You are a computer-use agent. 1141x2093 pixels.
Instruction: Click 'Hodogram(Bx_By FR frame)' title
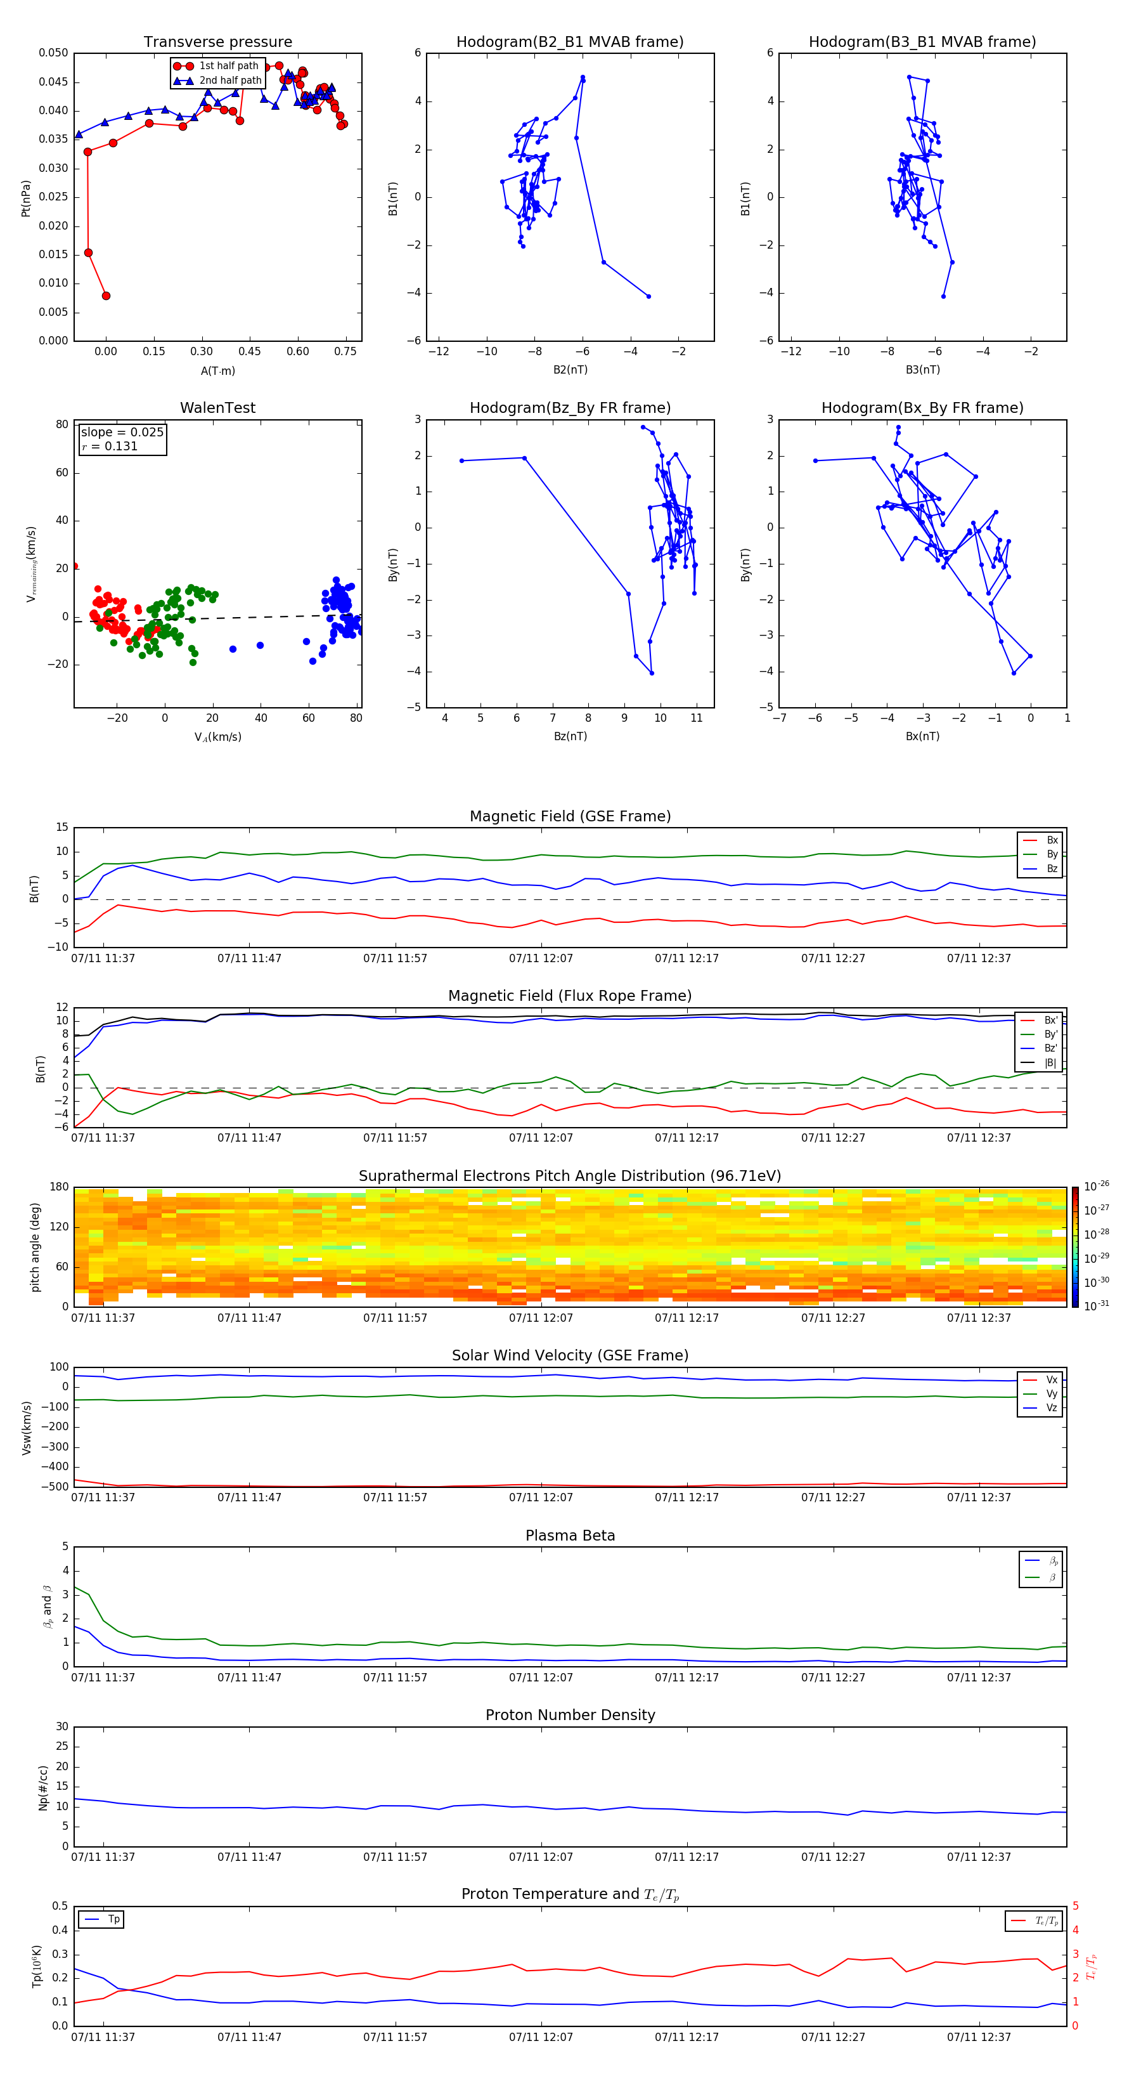922,408
